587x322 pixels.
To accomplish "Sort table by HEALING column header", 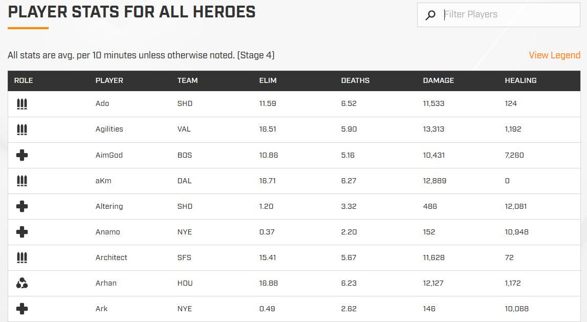I will (520, 80).
